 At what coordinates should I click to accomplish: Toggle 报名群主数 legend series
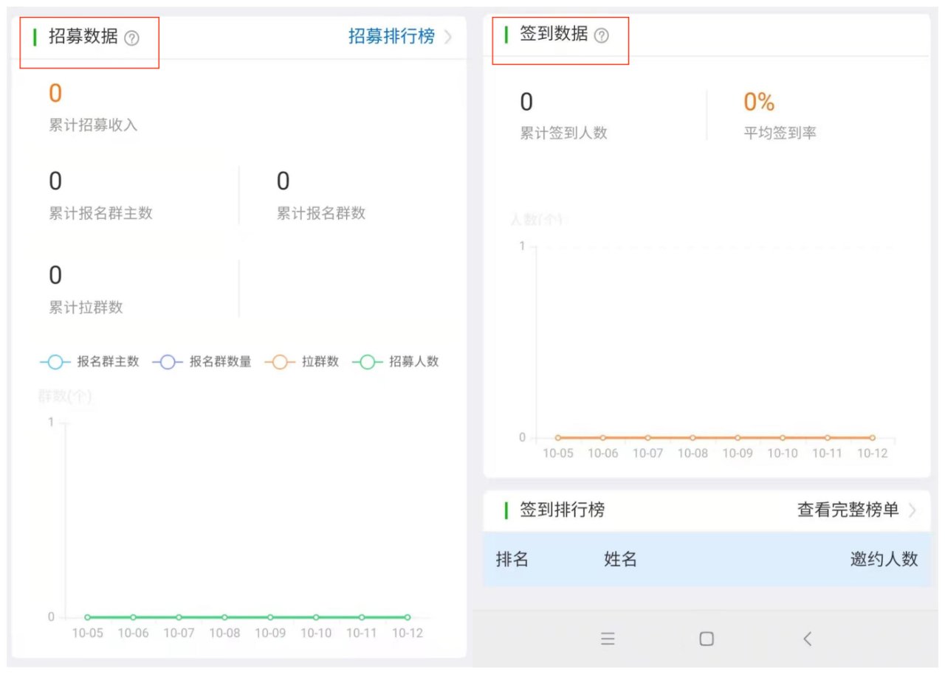pos(89,362)
